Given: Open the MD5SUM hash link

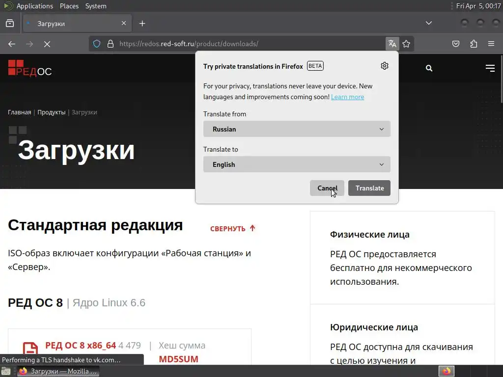Looking at the screenshot, I should [x=178, y=359].
